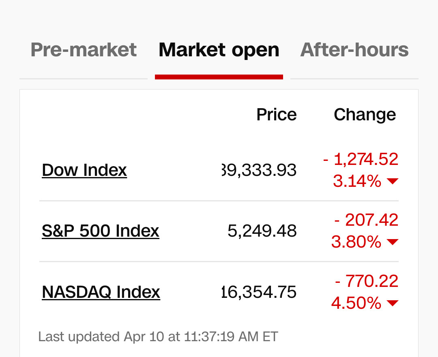
Task: Click the Dow 3.14% percent change
Action: click(357, 181)
